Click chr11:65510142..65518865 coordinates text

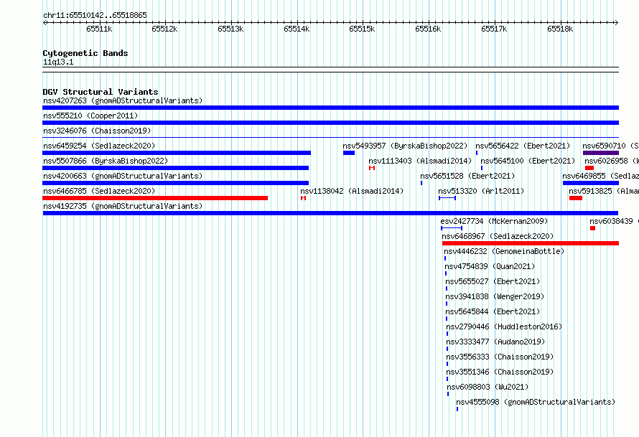pos(95,15)
